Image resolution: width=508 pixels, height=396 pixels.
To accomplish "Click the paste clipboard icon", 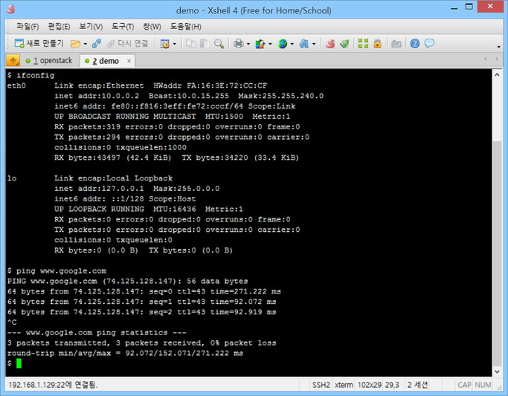I will tap(205, 44).
